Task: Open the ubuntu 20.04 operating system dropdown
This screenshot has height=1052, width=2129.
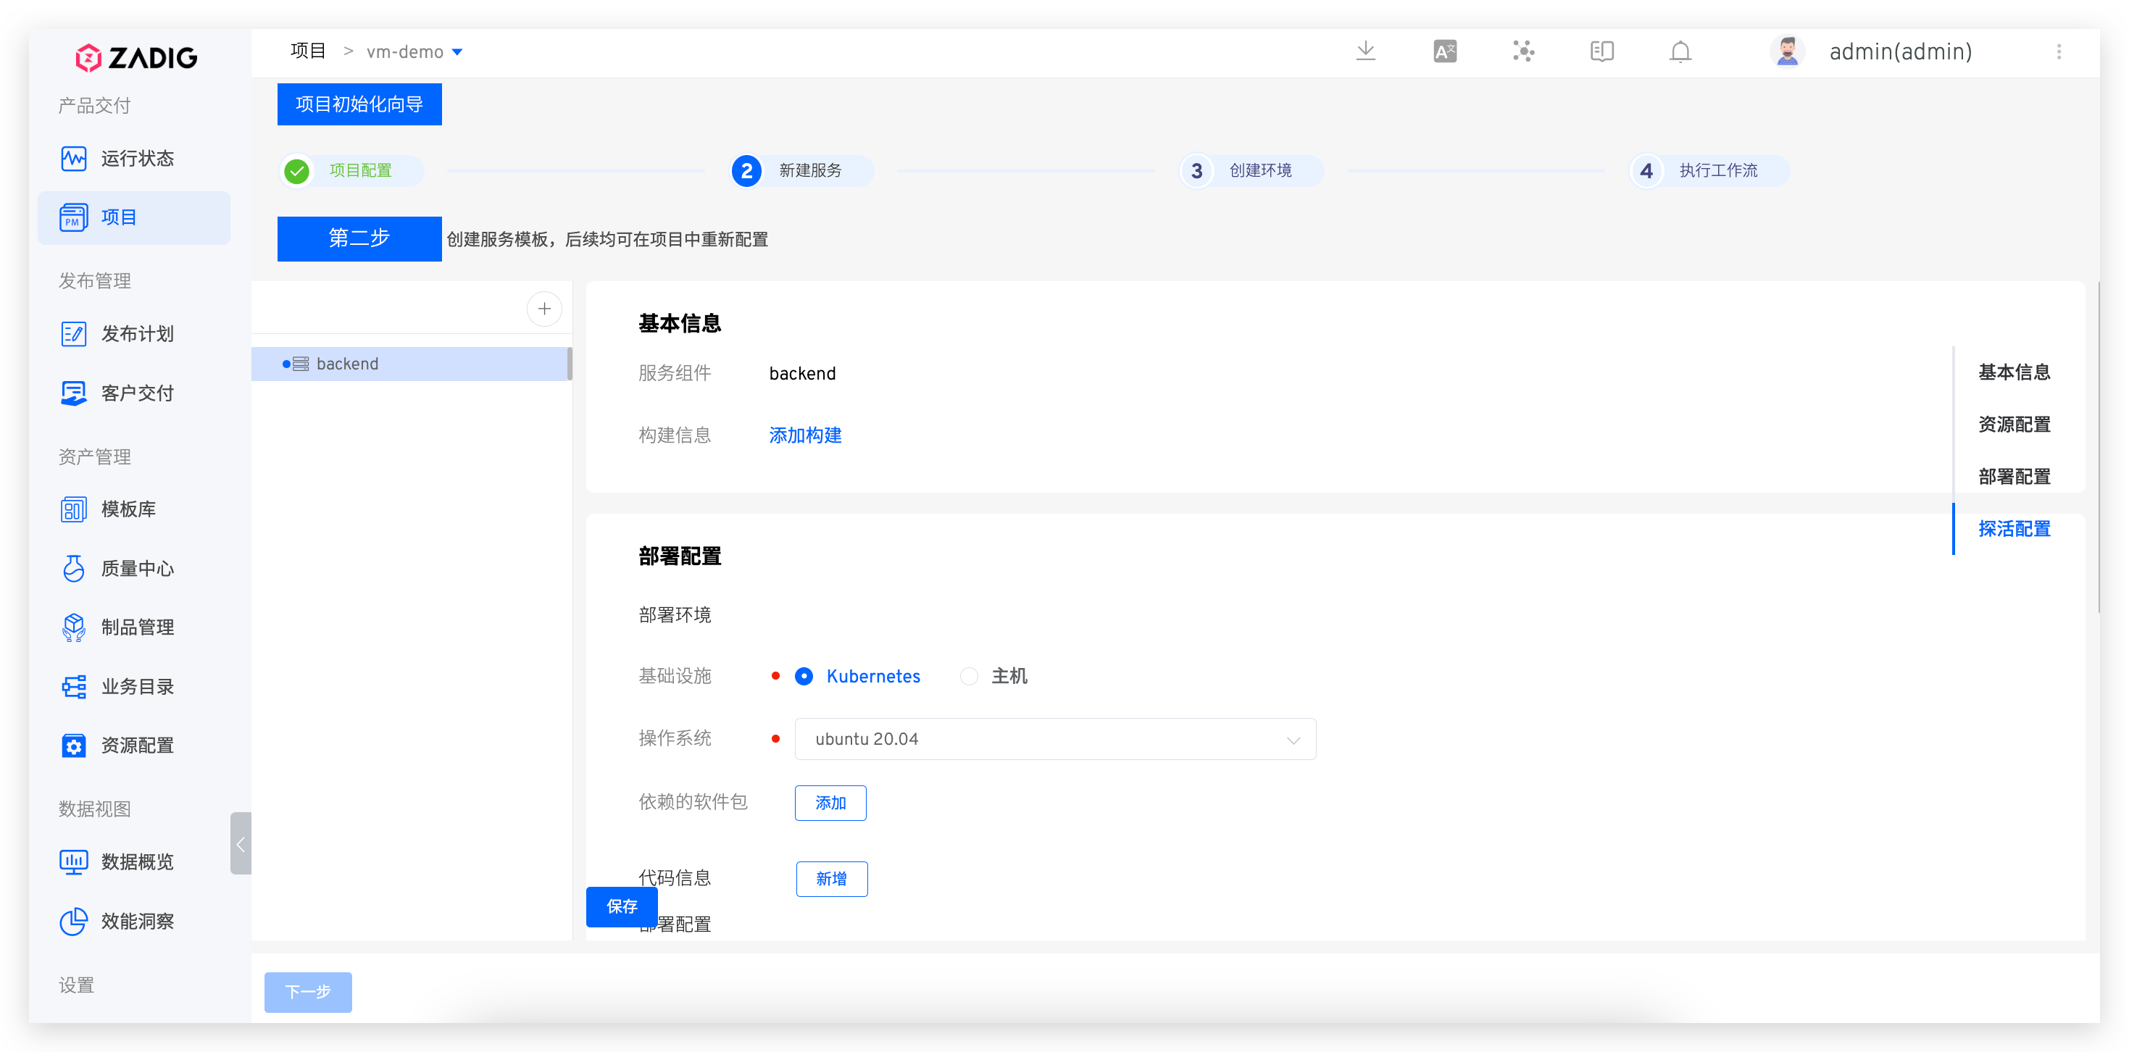Action: click(x=1054, y=739)
